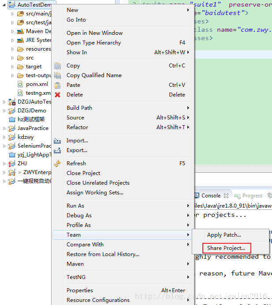This screenshot has width=272, height=305.
Task: Click the ZWYEnterprise project icon
Action: point(12,172)
